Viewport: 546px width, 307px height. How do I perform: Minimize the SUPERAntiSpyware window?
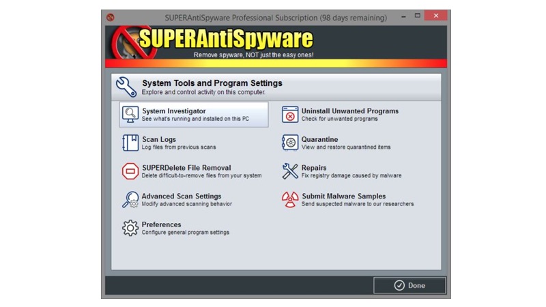tap(403, 16)
